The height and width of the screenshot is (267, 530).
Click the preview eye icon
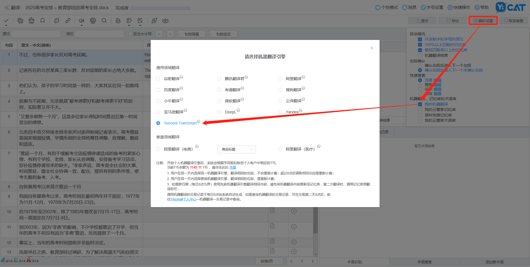click(x=165, y=21)
